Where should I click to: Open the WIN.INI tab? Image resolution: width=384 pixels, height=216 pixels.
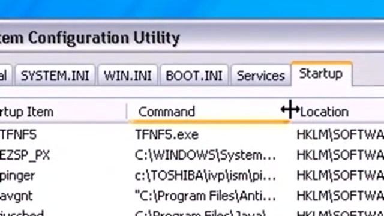pos(127,75)
